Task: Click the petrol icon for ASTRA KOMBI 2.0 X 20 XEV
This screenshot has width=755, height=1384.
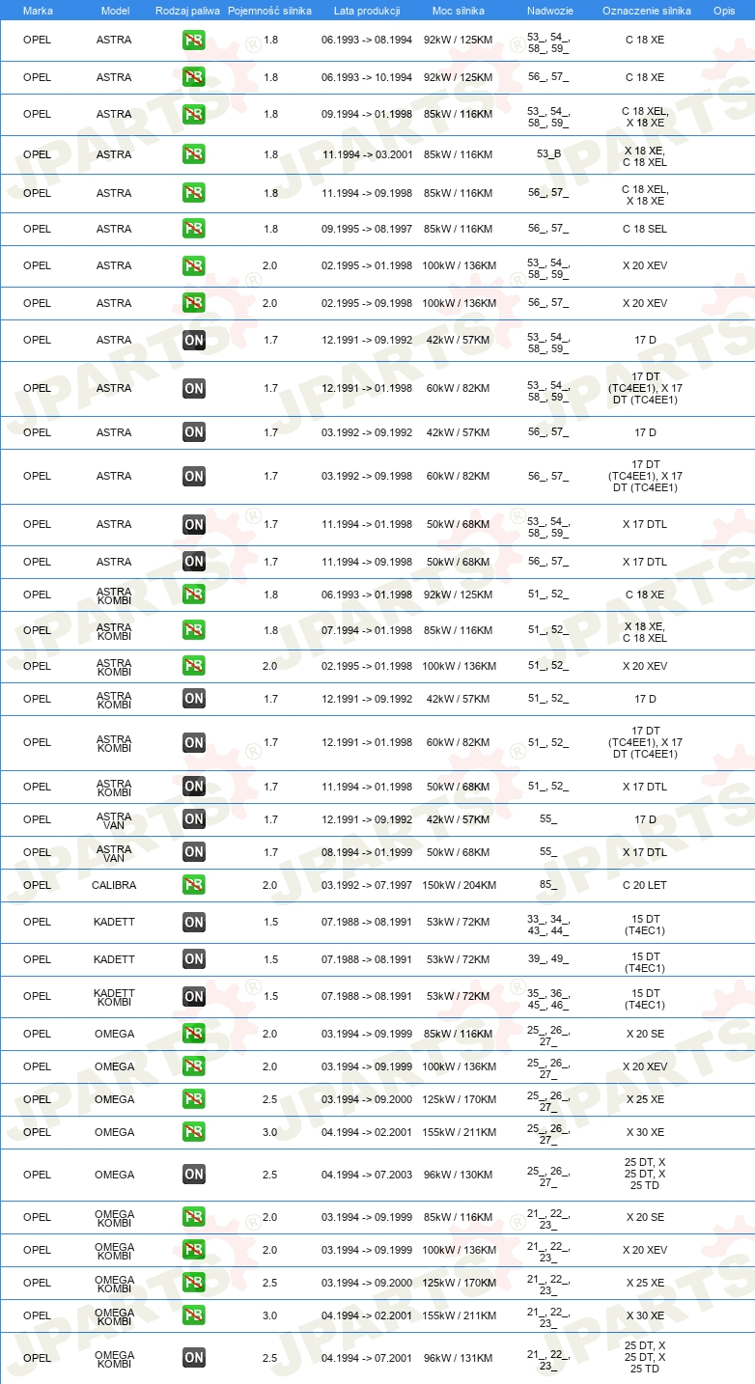Action: (x=194, y=666)
